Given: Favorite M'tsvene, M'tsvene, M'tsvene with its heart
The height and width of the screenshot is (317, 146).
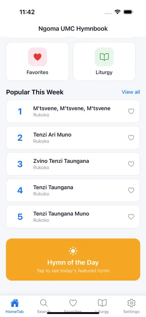Looking at the screenshot, I should [131, 111].
